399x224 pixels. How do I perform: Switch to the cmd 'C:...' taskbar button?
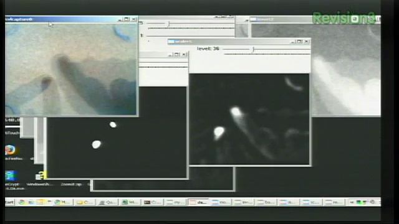tap(153, 202)
